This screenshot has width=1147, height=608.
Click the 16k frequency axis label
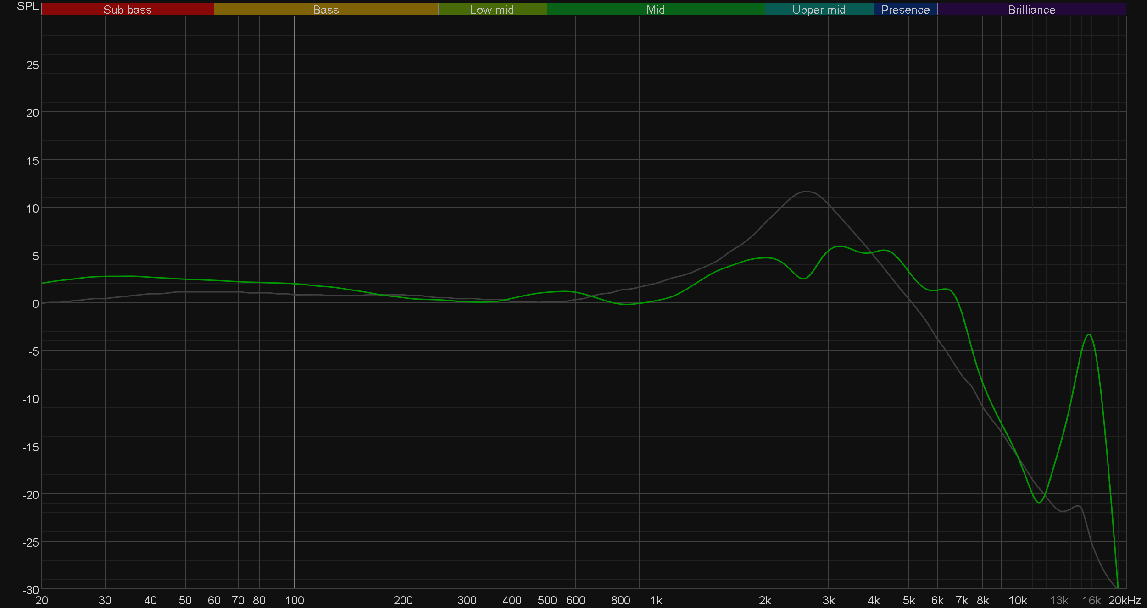tap(1091, 600)
